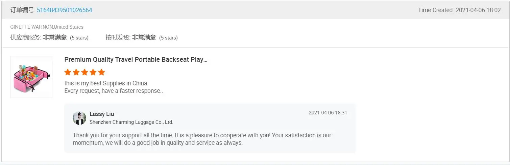Click the fourth orange rating star

point(93,72)
